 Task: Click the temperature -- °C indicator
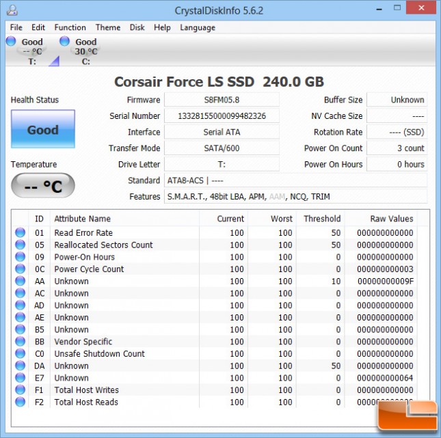pos(43,185)
